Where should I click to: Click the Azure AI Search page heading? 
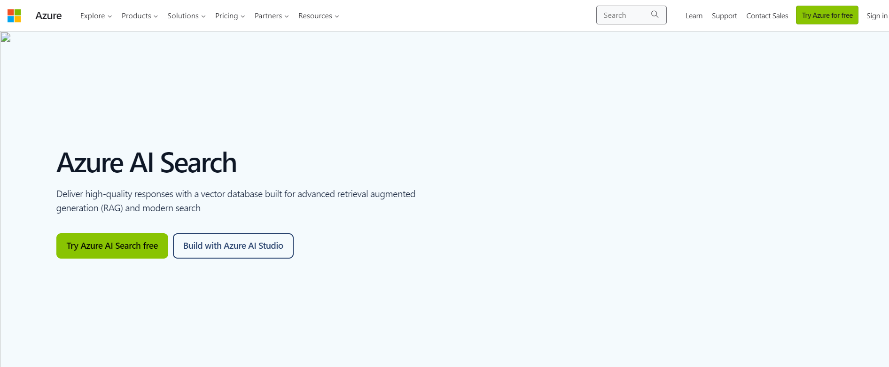(146, 163)
